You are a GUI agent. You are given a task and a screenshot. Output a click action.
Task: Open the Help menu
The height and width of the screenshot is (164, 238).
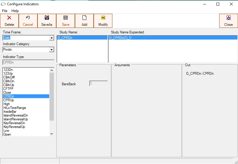point(15,11)
